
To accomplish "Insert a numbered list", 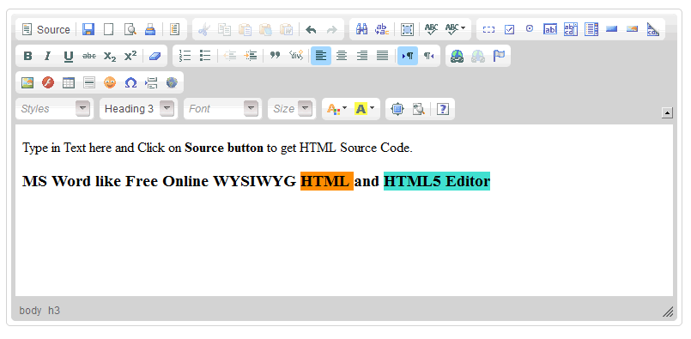I will click(185, 56).
